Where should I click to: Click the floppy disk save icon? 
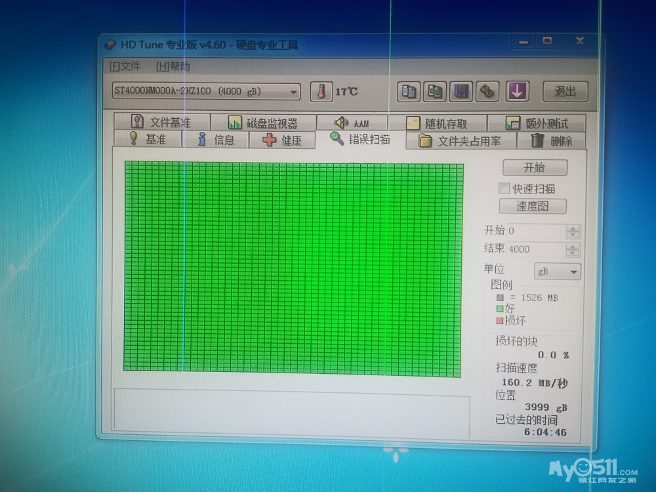coord(462,91)
